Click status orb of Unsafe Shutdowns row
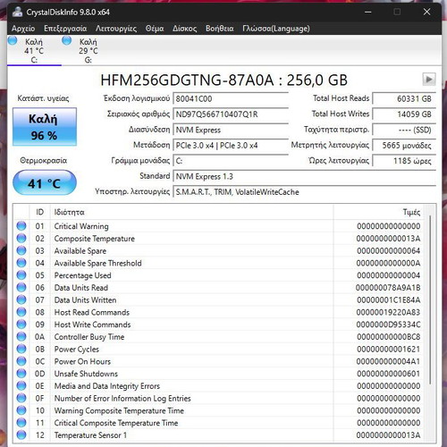This screenshot has width=447, height=447. pyautogui.click(x=21, y=374)
